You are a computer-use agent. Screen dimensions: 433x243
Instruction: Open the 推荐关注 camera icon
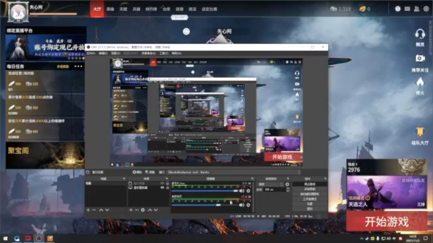tap(420, 58)
